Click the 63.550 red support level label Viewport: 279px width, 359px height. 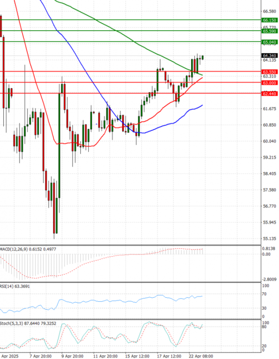click(x=269, y=72)
